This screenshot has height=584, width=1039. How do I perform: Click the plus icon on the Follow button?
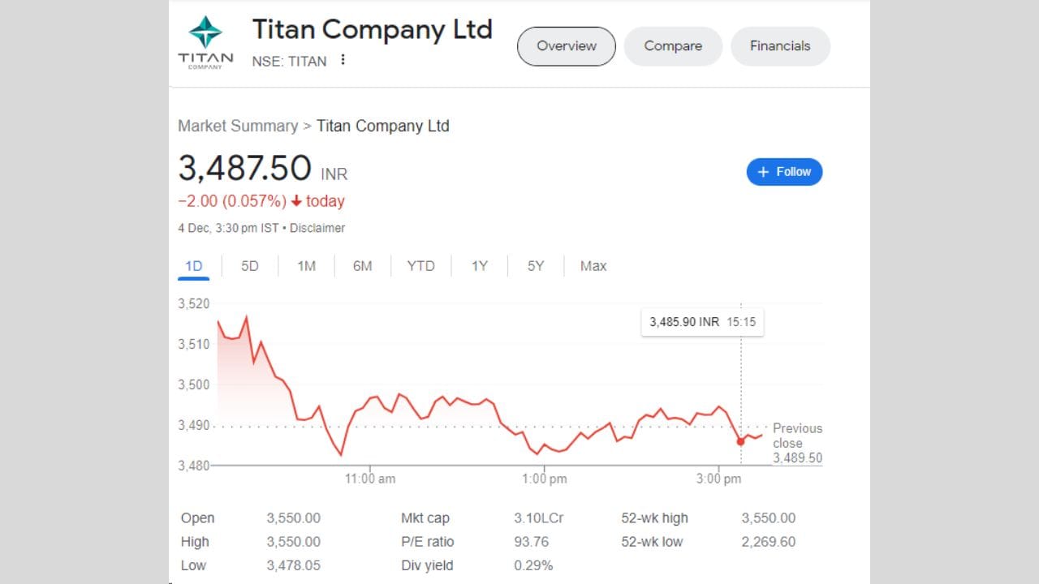762,171
